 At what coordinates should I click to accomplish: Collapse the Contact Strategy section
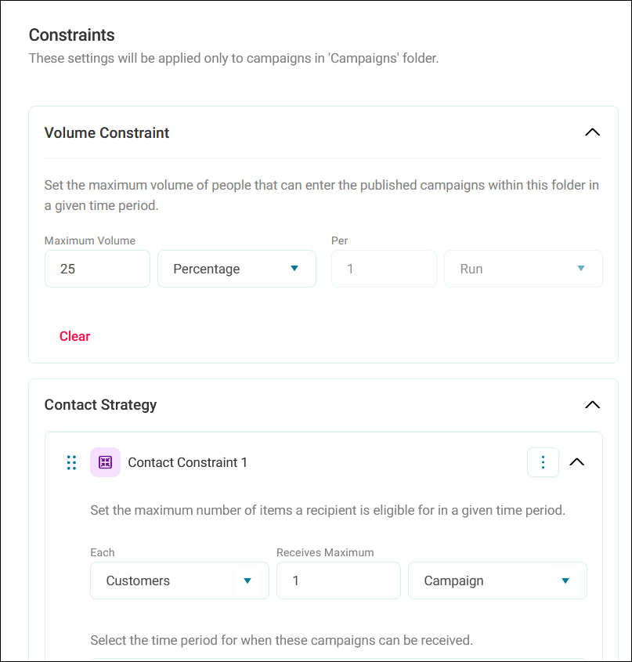(592, 404)
